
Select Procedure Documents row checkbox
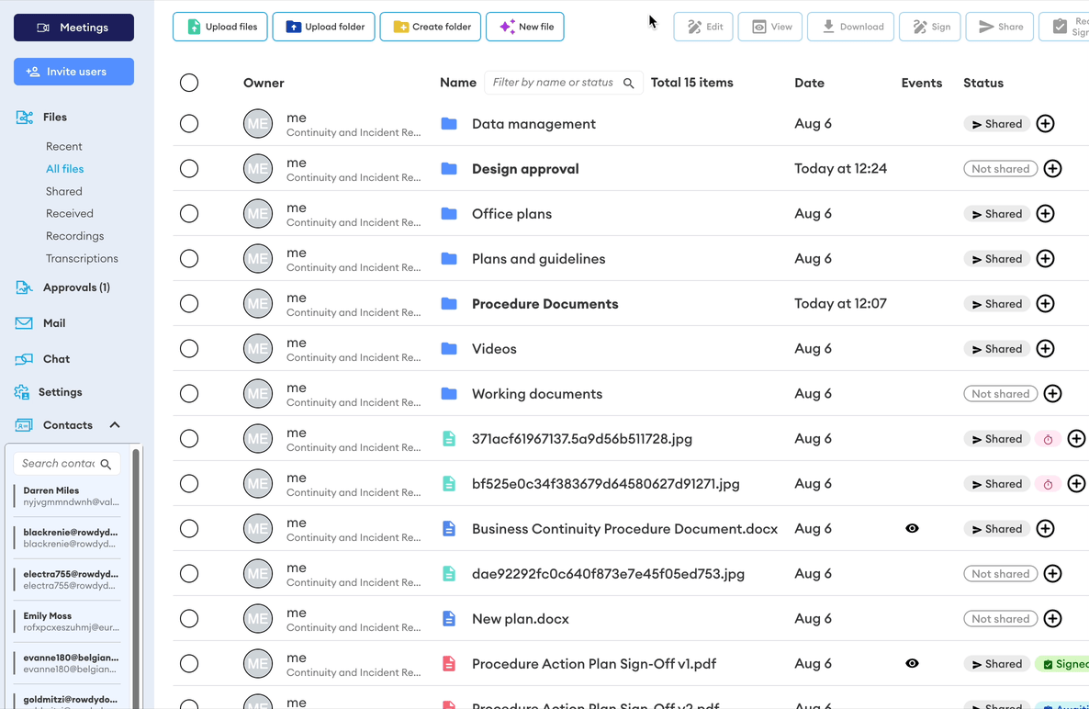tap(189, 303)
